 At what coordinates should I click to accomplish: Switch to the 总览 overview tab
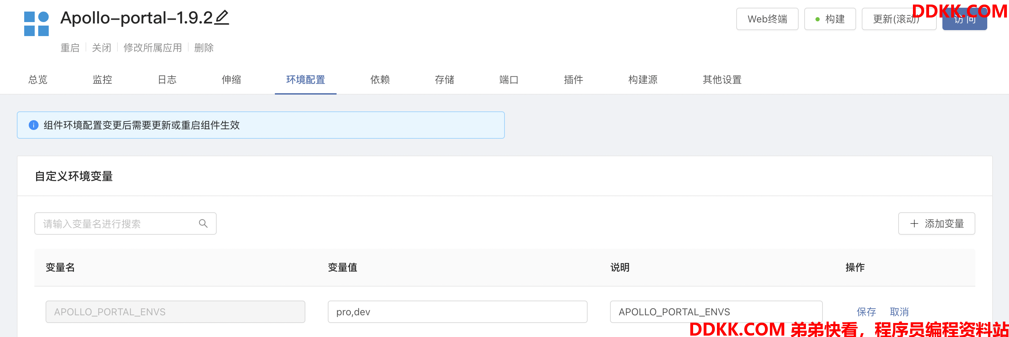[x=38, y=80]
